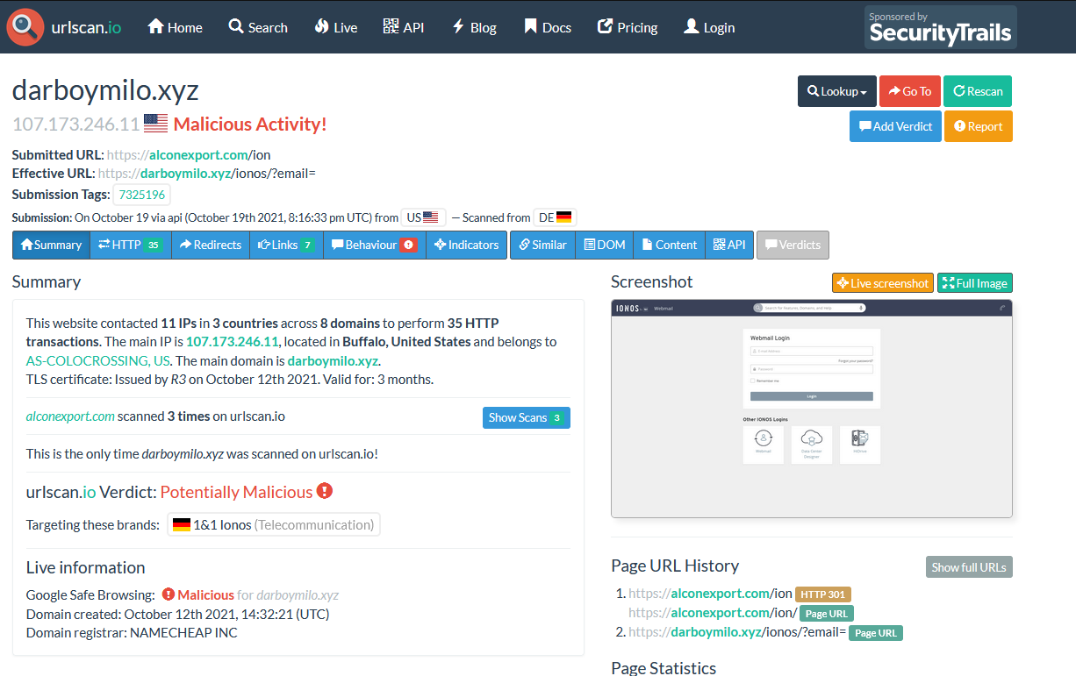Switch to the Links tab
The image size is (1076, 676).
pos(286,245)
